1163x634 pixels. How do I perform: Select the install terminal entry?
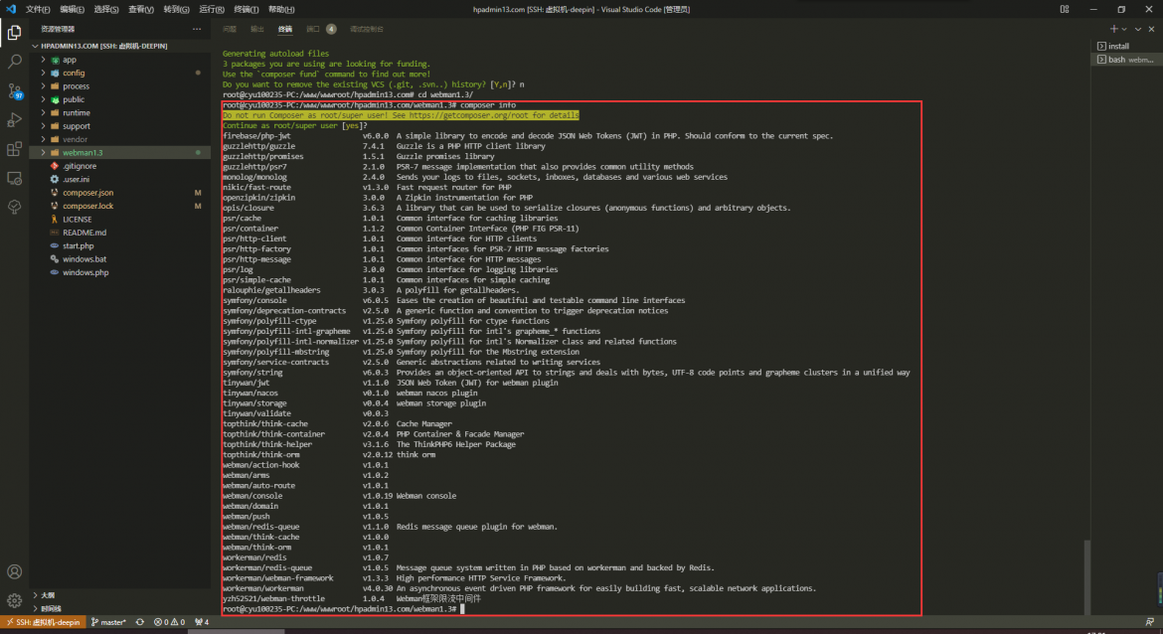tap(1126, 46)
